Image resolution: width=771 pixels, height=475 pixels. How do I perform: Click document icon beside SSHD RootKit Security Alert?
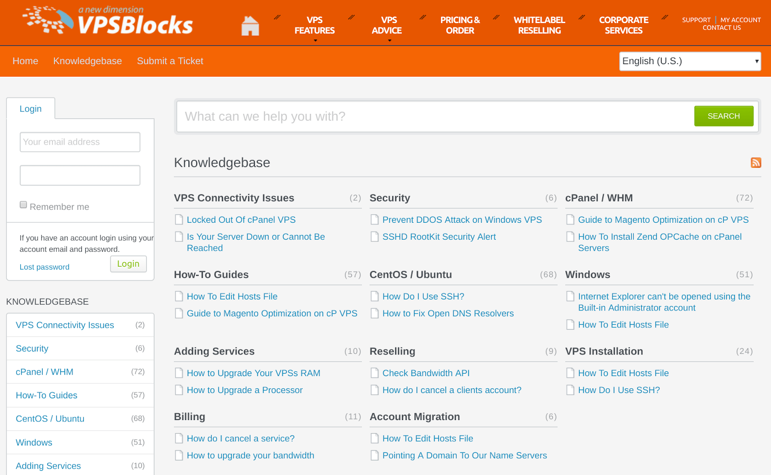point(374,237)
